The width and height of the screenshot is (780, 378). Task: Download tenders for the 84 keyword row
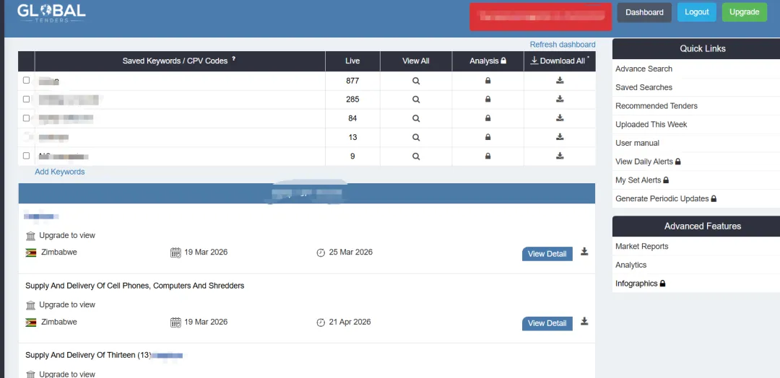[560, 118]
